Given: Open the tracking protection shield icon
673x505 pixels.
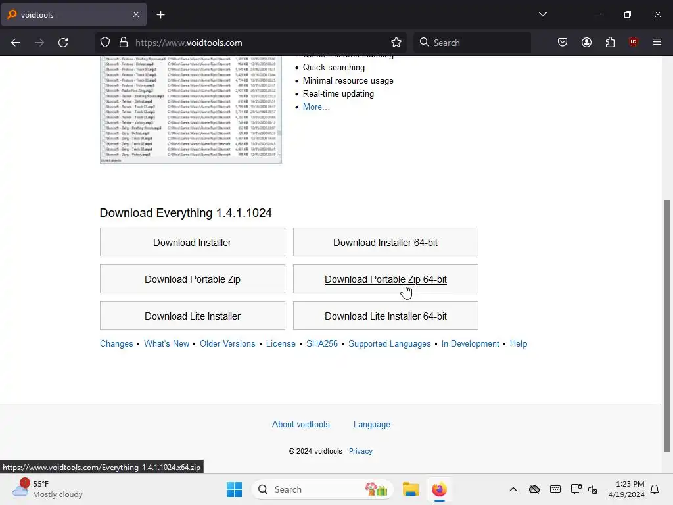Looking at the screenshot, I should click(x=105, y=43).
